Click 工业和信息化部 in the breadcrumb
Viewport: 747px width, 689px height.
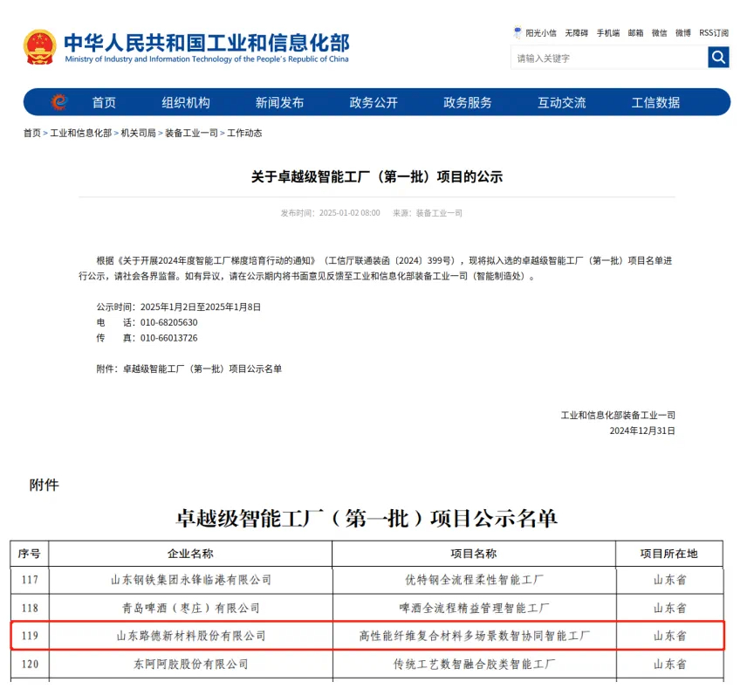coord(81,133)
